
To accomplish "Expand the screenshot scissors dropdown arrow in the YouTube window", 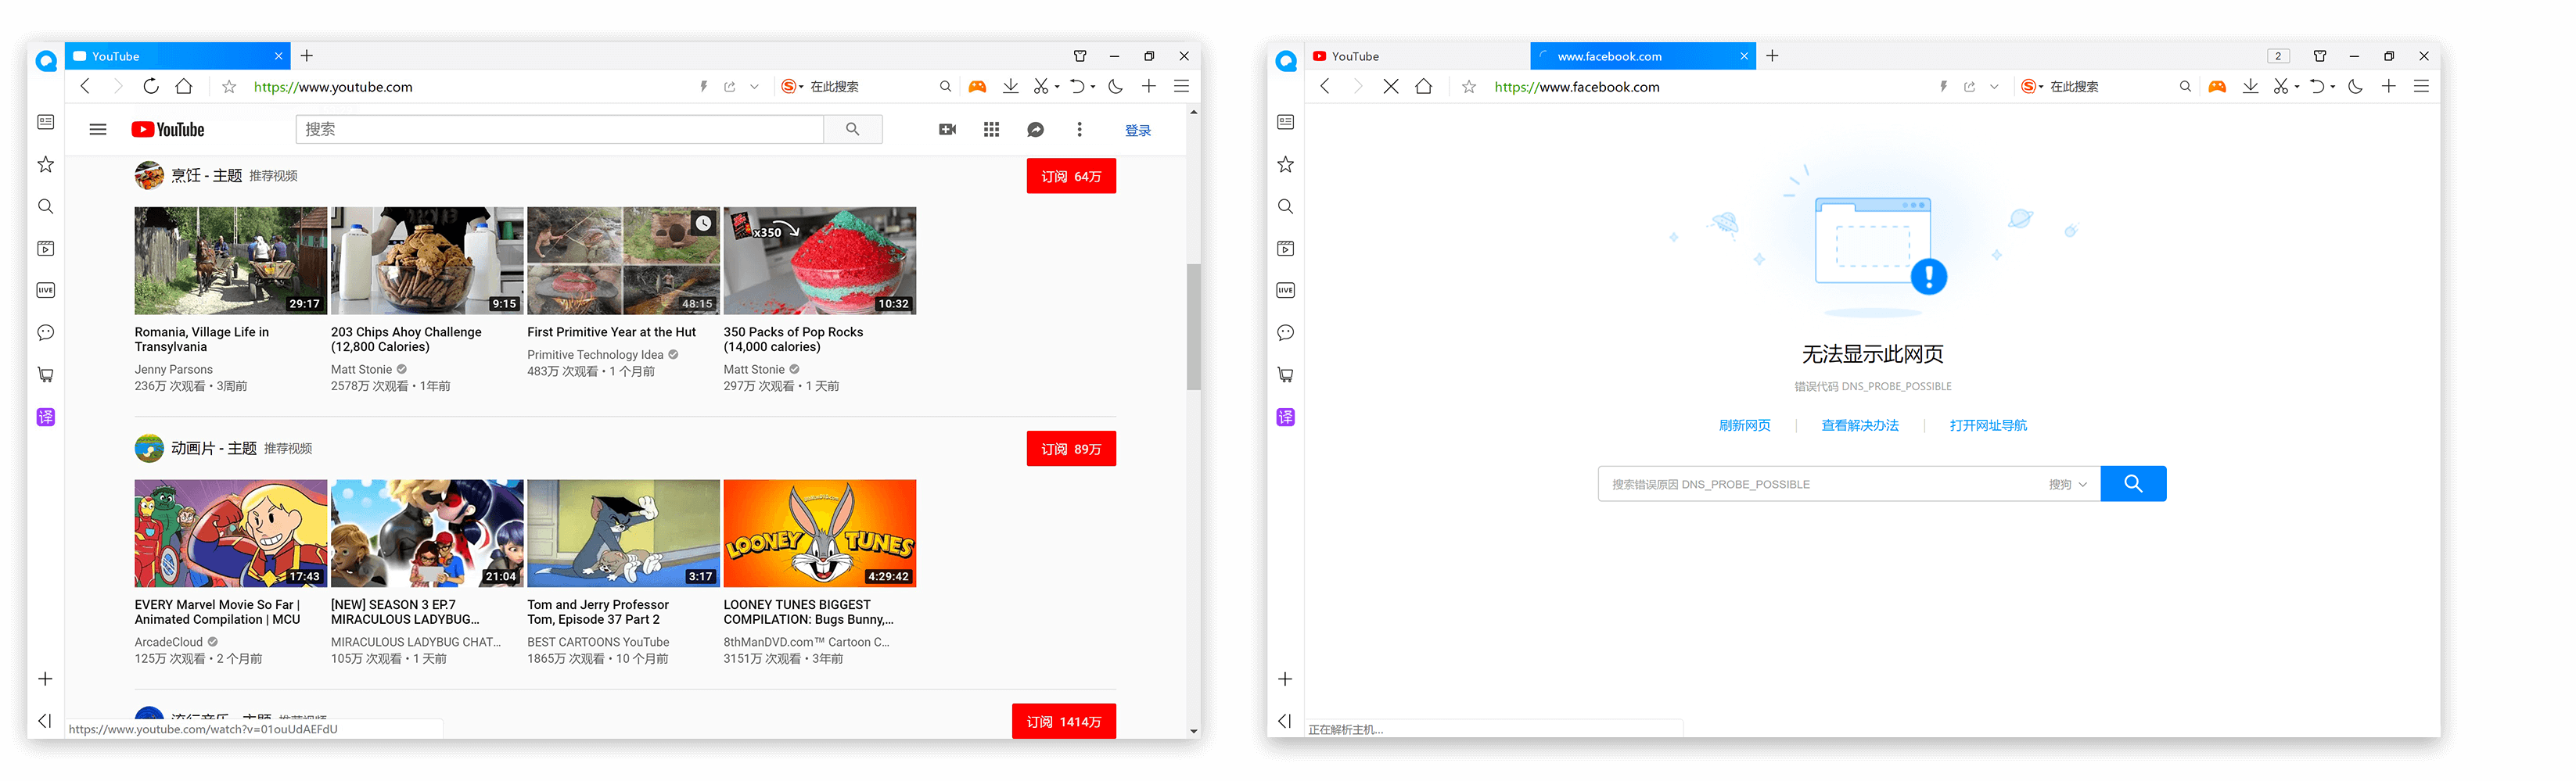I will click(1057, 87).
